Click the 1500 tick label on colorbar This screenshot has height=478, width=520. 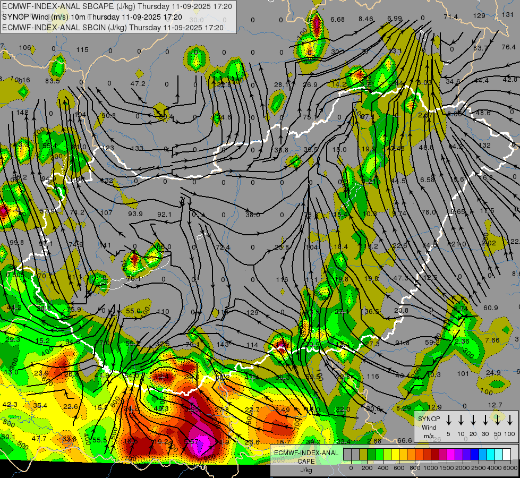point(446,468)
